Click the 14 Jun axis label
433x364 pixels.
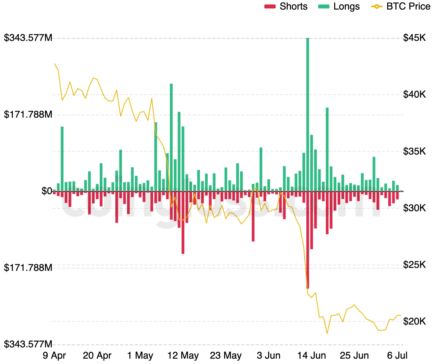click(312, 355)
